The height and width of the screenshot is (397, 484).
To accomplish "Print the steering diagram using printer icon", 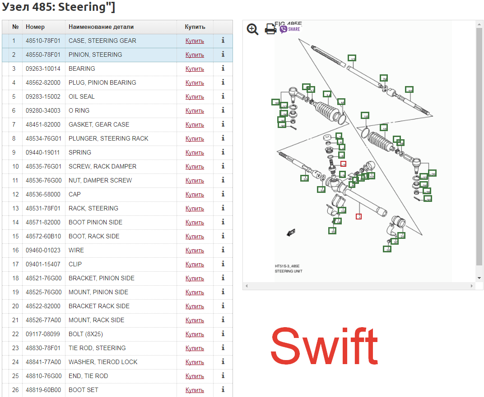I will (270, 29).
